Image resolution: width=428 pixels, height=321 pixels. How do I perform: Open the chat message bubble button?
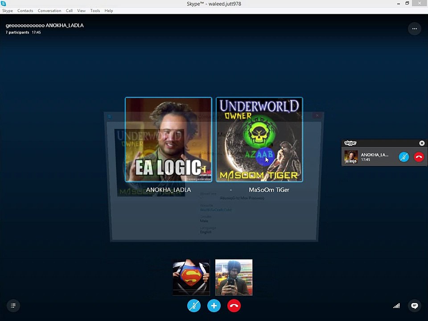pyautogui.click(x=414, y=306)
